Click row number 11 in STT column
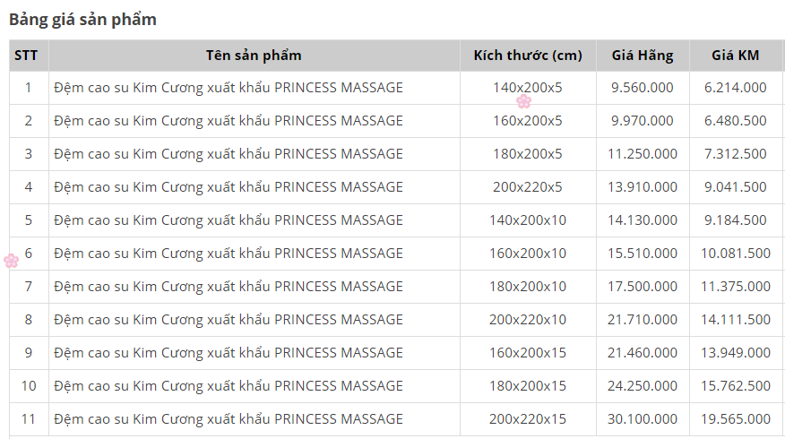The image size is (785, 439). tap(28, 419)
